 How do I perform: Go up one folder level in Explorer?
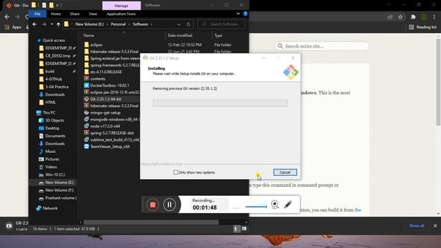click(58, 25)
